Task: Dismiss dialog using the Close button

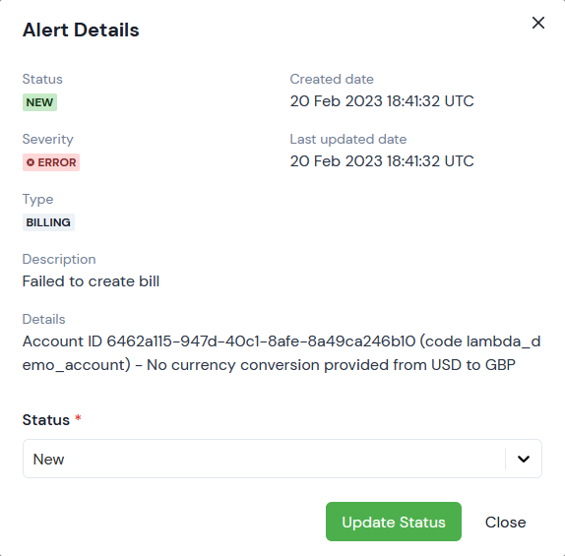Action: point(505,523)
